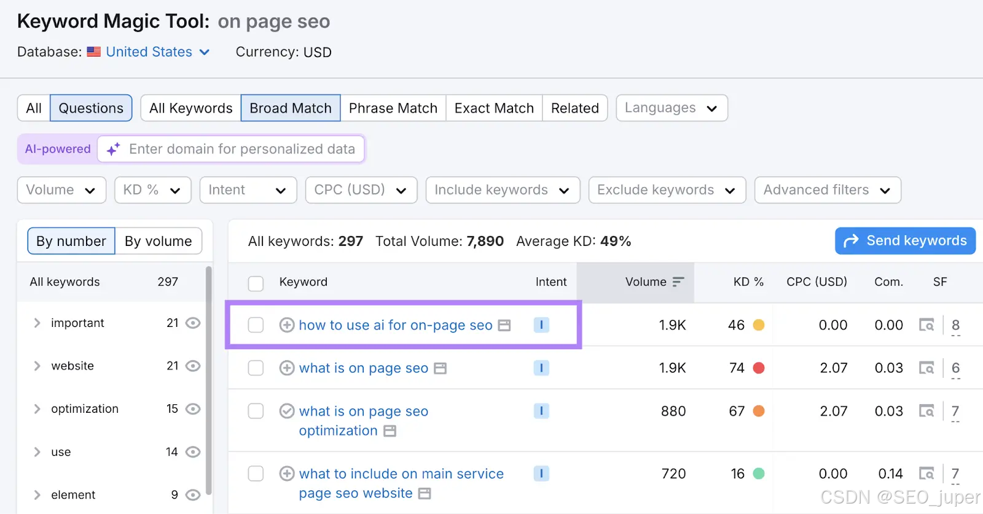This screenshot has width=983, height=514.
Task: Open SERP snapshot icon after 'page seo website'
Action: pos(425,494)
